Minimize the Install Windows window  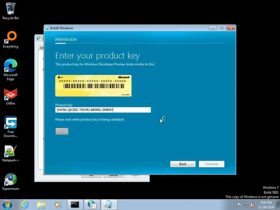(213, 28)
